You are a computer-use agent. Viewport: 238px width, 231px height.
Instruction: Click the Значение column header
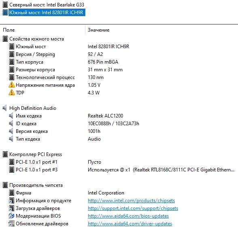pos(98,30)
